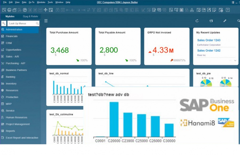This screenshot has height=155, width=240.
Task: Open the Calendar icon in toolbar
Action: (x=182, y=10)
